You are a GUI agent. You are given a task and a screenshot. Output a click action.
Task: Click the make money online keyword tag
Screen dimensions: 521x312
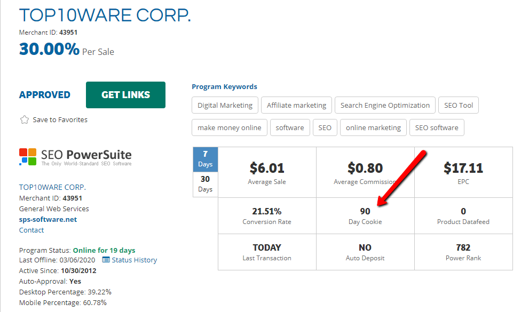coord(229,127)
